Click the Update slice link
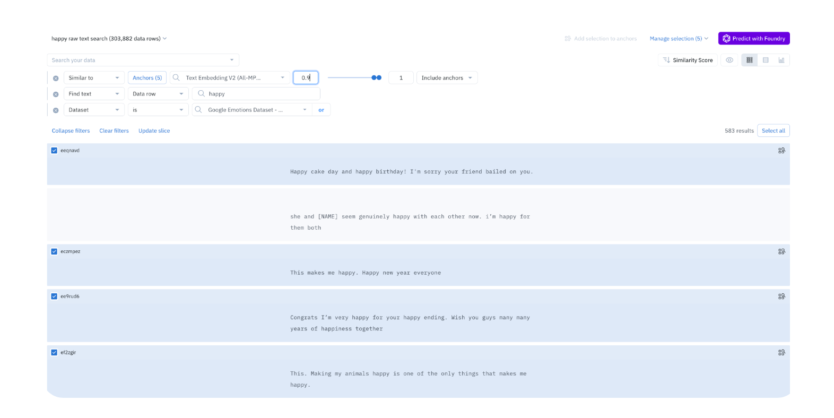 (x=154, y=130)
